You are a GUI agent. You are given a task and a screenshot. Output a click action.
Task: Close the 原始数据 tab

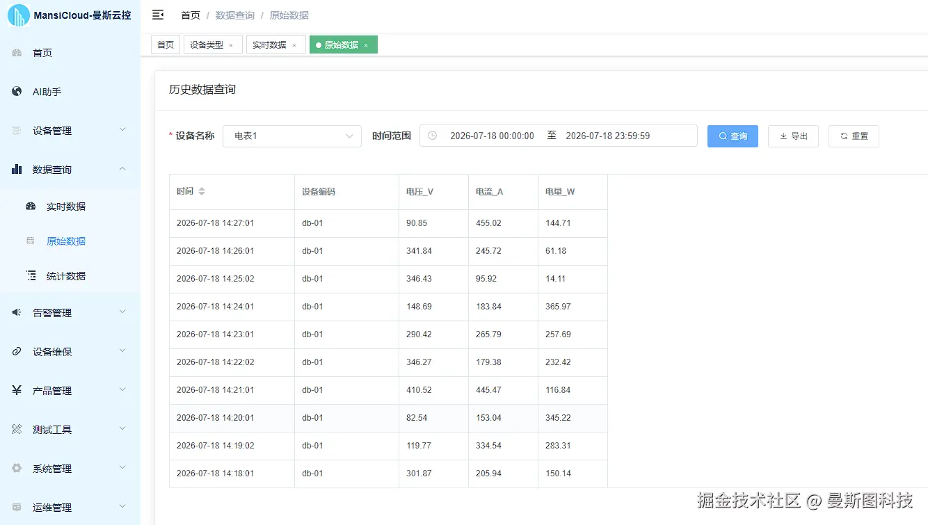point(366,45)
